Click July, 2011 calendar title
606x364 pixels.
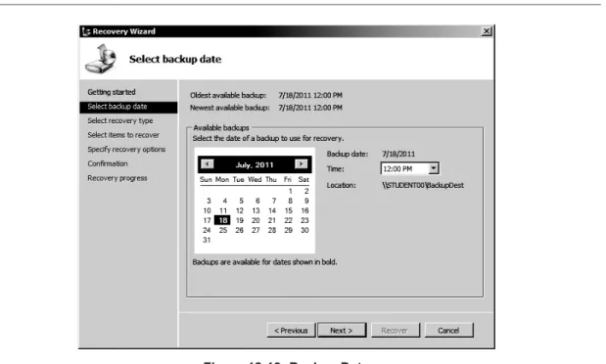(x=255, y=165)
